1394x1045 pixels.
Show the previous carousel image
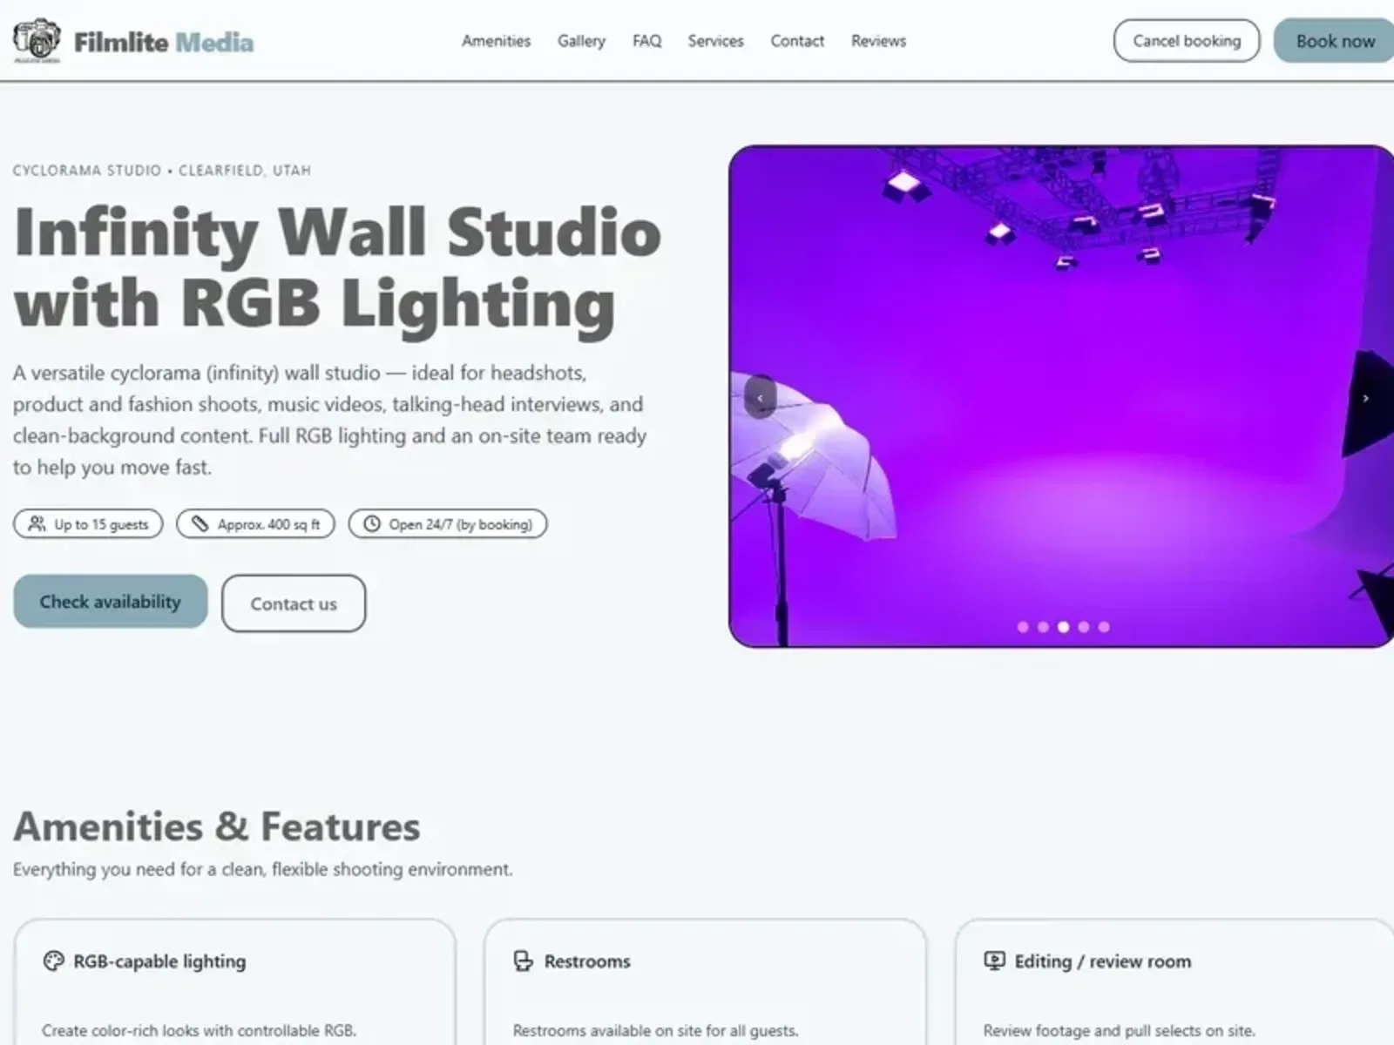(760, 398)
